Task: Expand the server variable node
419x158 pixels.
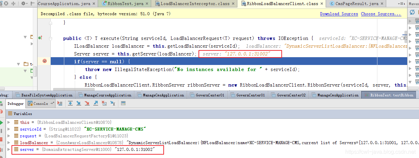Action: click(9, 149)
